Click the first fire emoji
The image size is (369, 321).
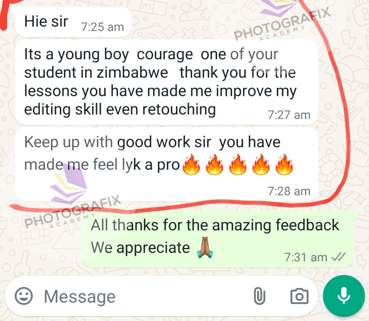(191, 165)
